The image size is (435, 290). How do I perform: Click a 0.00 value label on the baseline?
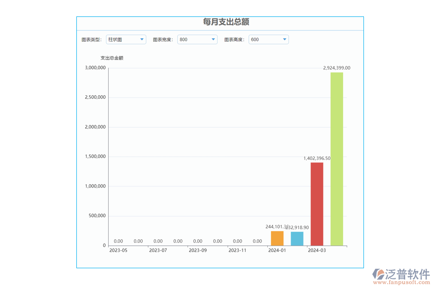pos(118,241)
